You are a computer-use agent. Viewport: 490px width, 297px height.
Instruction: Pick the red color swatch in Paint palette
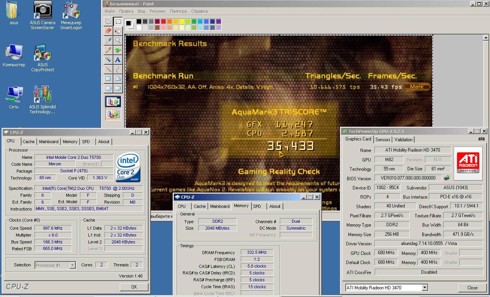(163, 21)
